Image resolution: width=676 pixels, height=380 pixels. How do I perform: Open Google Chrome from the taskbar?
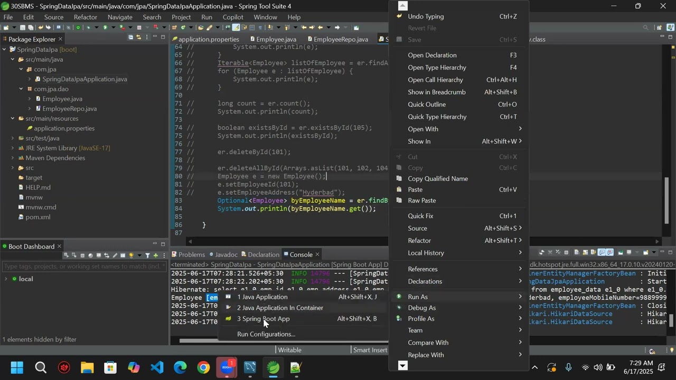pos(203,367)
